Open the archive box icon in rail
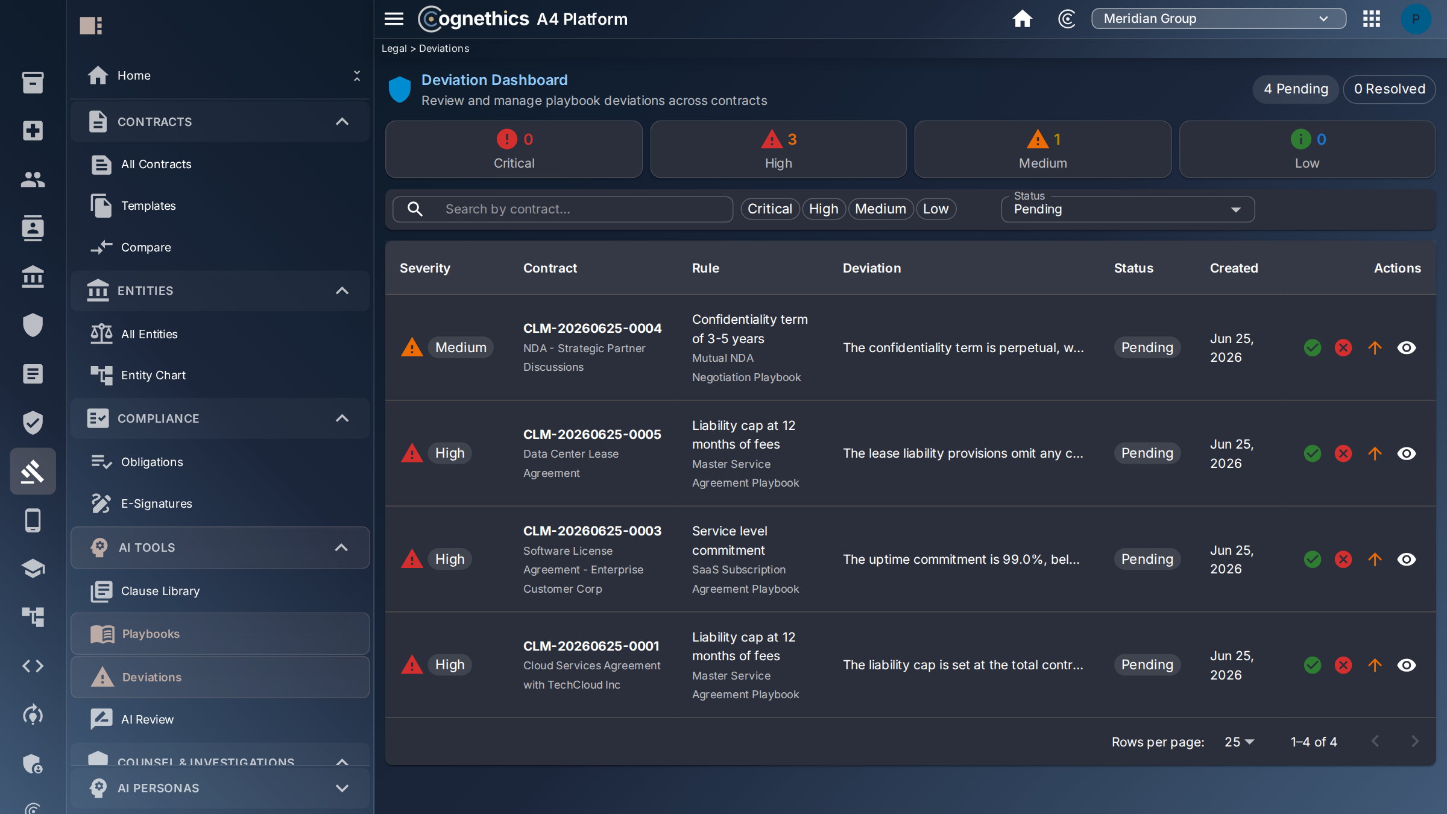 click(x=33, y=82)
